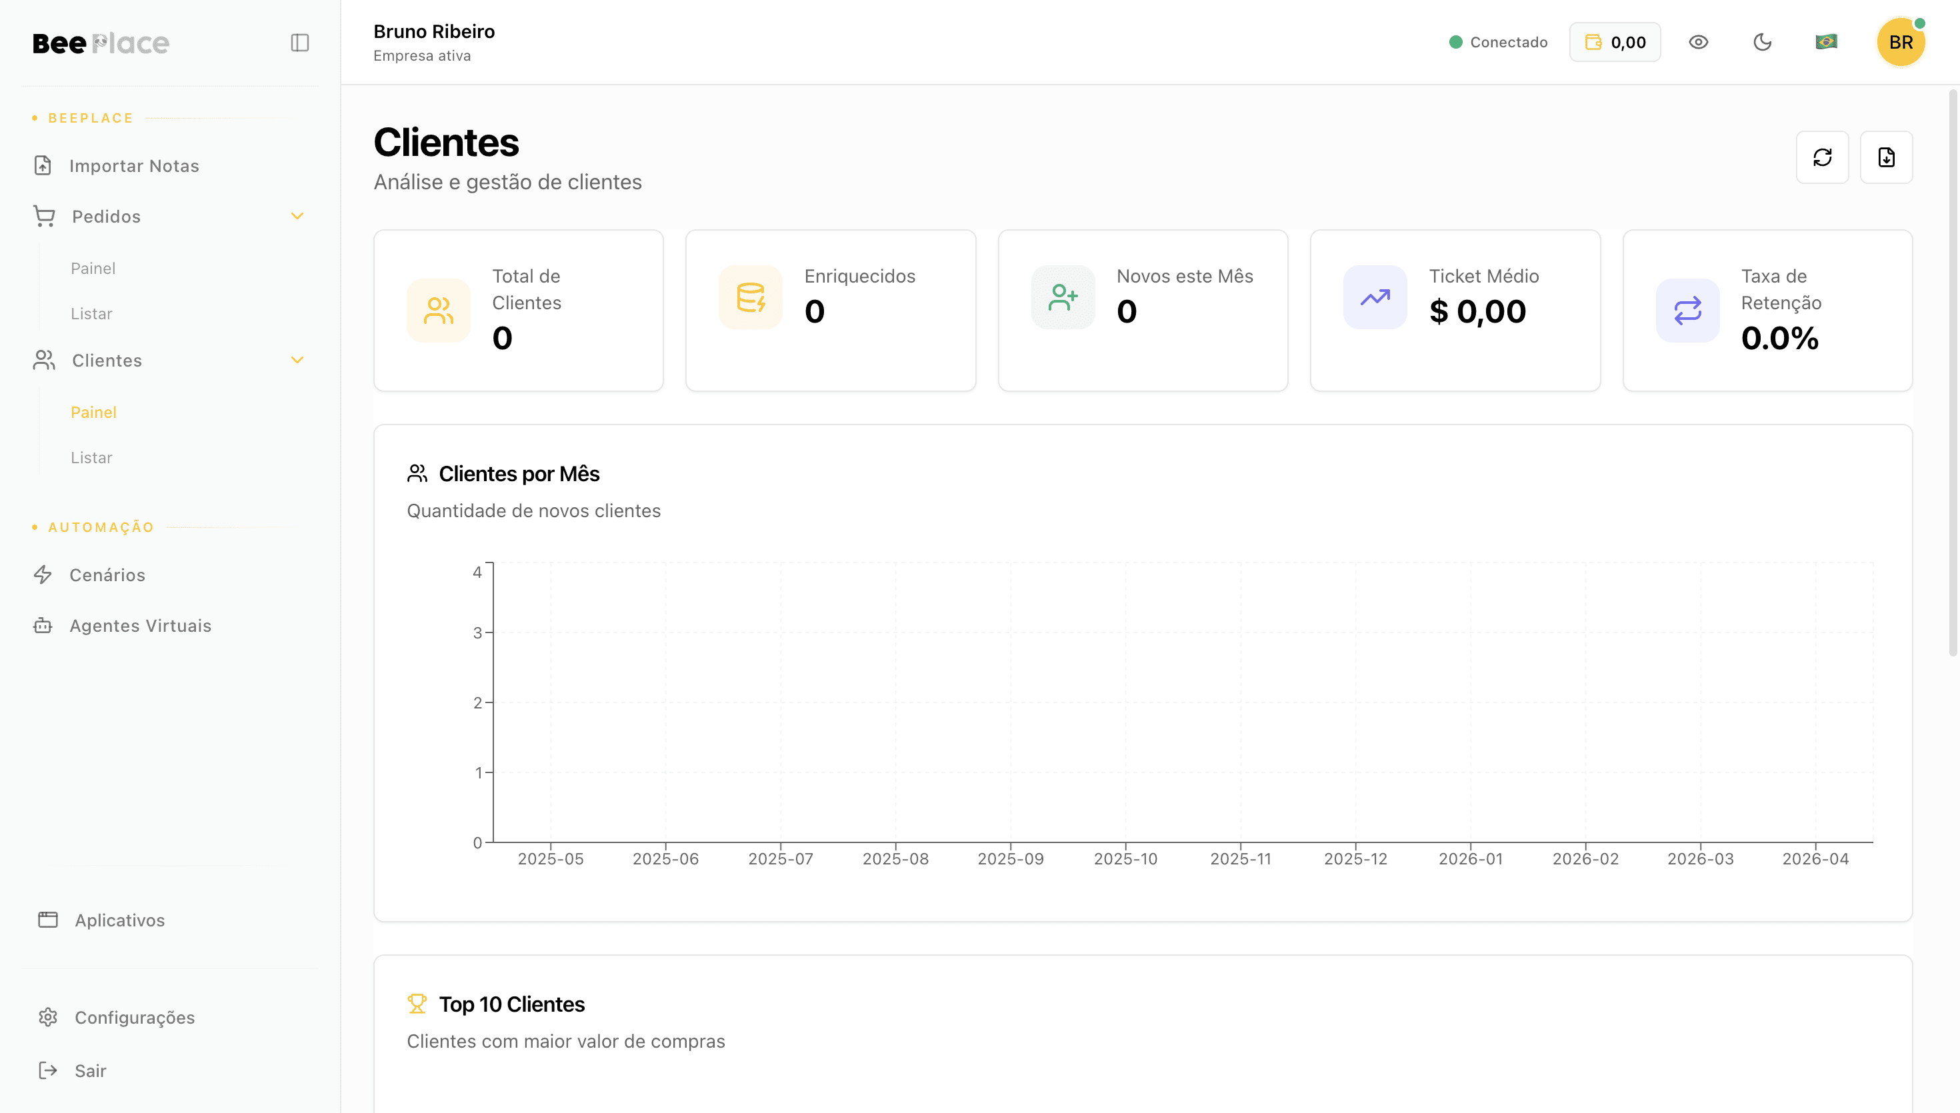1960x1113 pixels.
Task: Collapse the sidebar panel icon
Action: [x=299, y=43]
